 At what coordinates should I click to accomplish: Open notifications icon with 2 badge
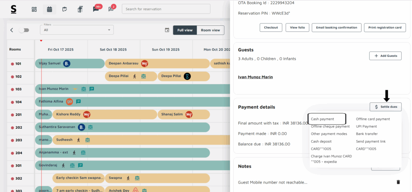pyautogui.click(x=111, y=9)
